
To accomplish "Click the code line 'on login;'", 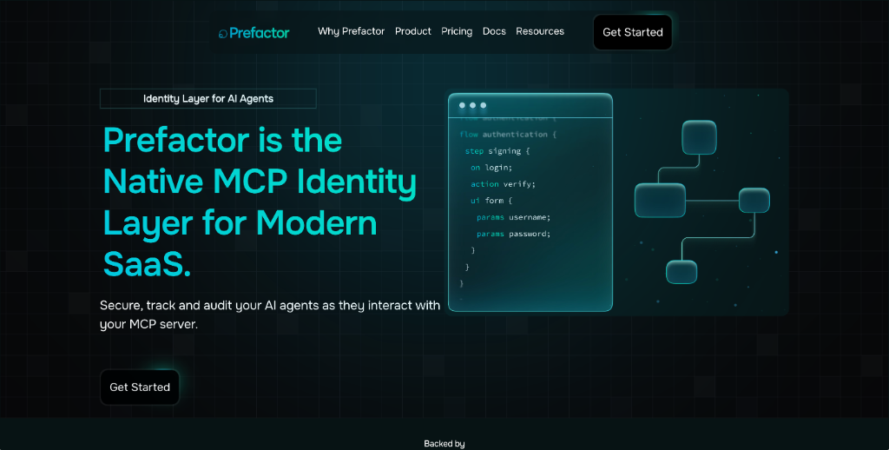I will click(491, 168).
